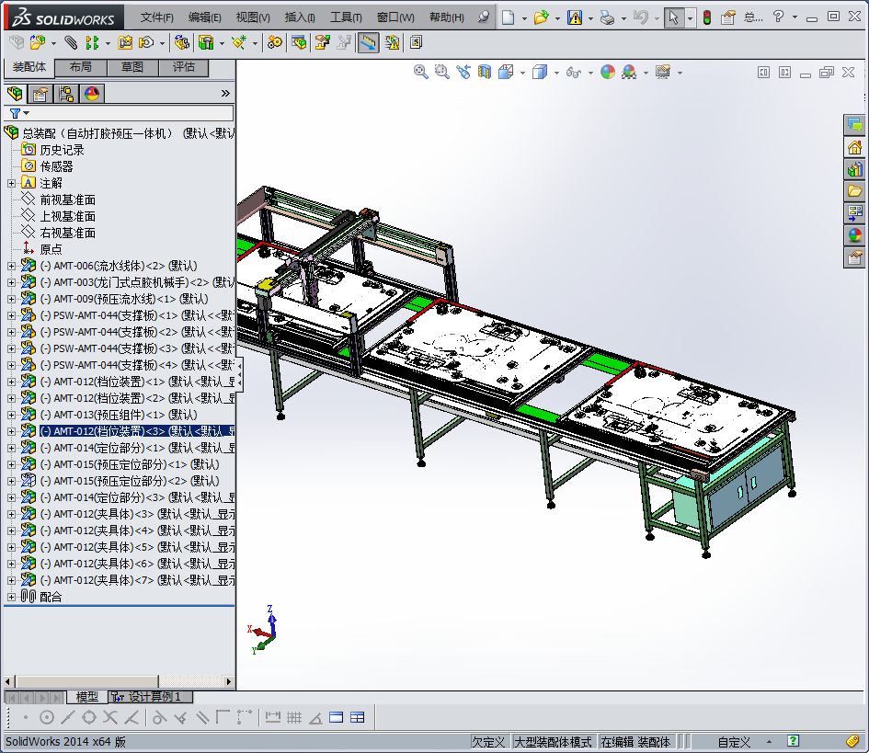The height and width of the screenshot is (753, 869).
Task: Select the FeatureManager design tree tab icon
Action: click(x=15, y=94)
